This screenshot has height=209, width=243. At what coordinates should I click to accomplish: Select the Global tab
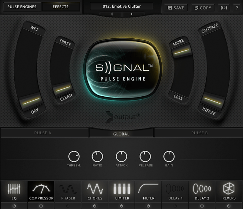click(121, 134)
